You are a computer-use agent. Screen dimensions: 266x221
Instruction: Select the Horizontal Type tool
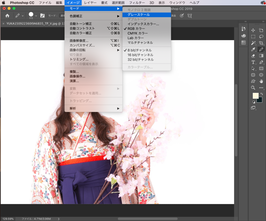point(253,62)
